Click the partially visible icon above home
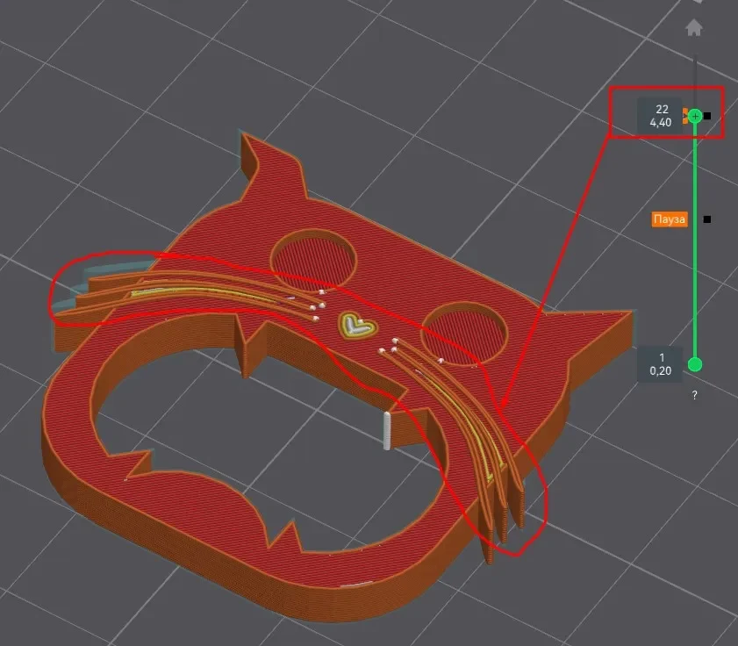 697,2
